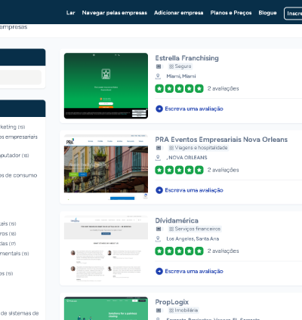Click location pin next to NOVA ORLEANS
302x320 pixels.
pyautogui.click(x=158, y=158)
